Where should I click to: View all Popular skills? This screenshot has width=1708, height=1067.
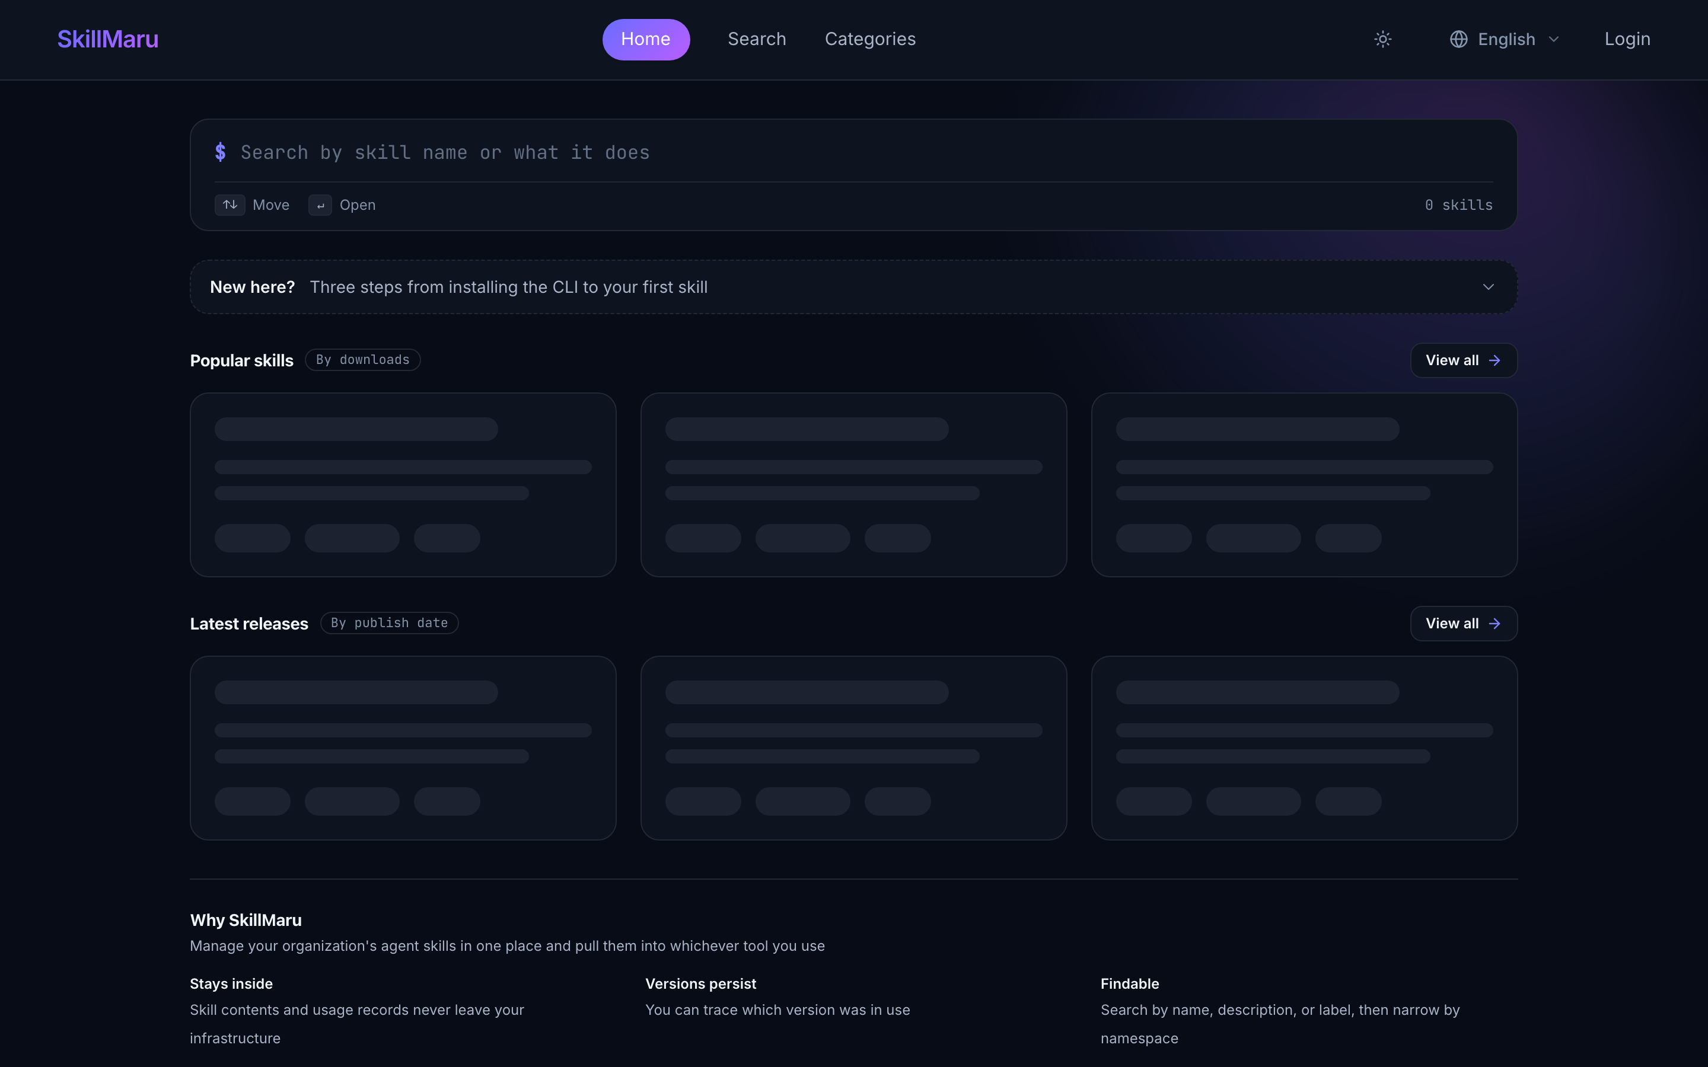tap(1463, 360)
